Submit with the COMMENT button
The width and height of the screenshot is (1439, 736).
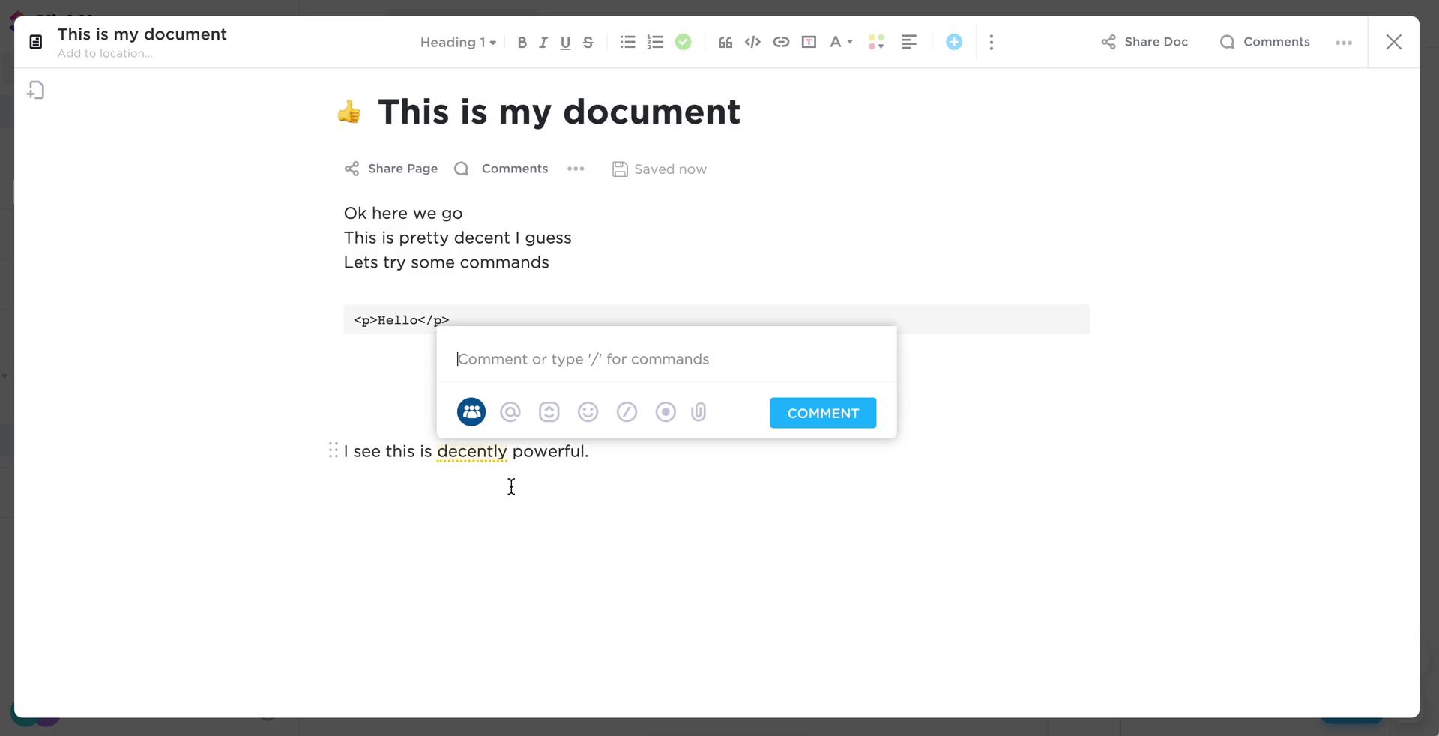tap(823, 413)
